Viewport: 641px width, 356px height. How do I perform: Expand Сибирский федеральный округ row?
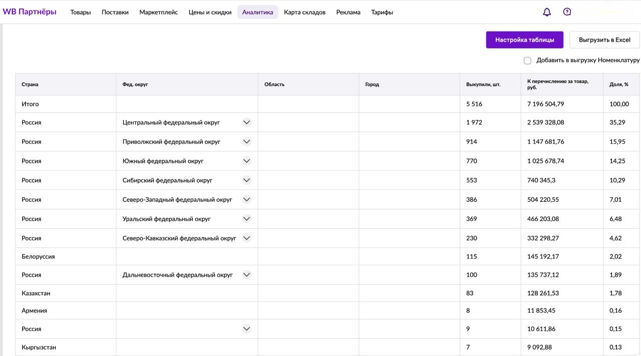[246, 180]
